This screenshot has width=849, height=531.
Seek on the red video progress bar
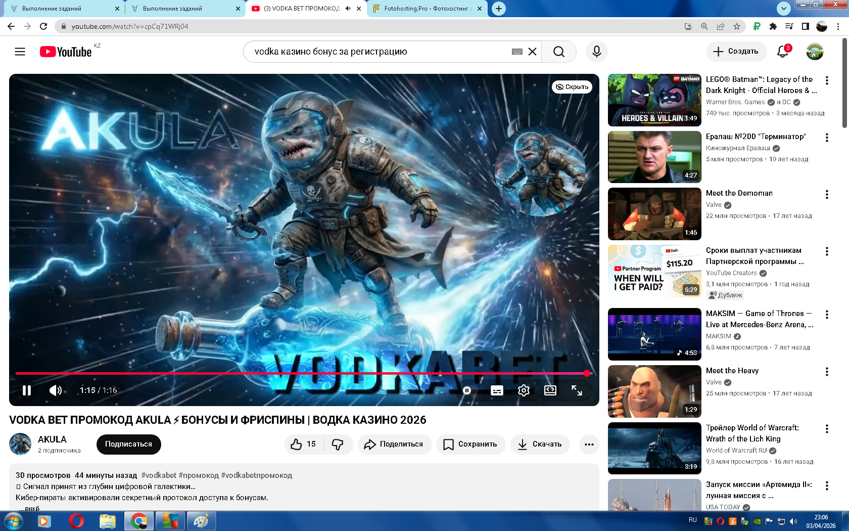303,373
